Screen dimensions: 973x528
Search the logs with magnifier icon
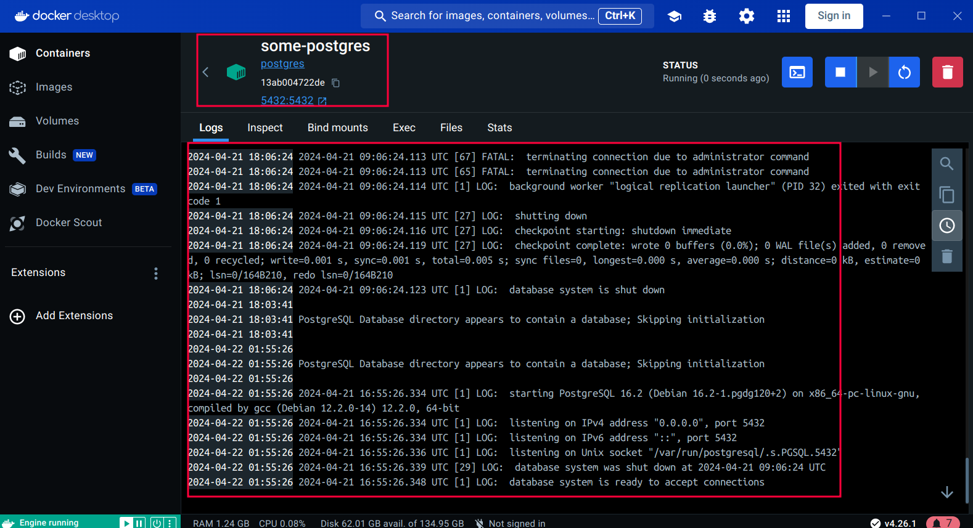coord(946,164)
